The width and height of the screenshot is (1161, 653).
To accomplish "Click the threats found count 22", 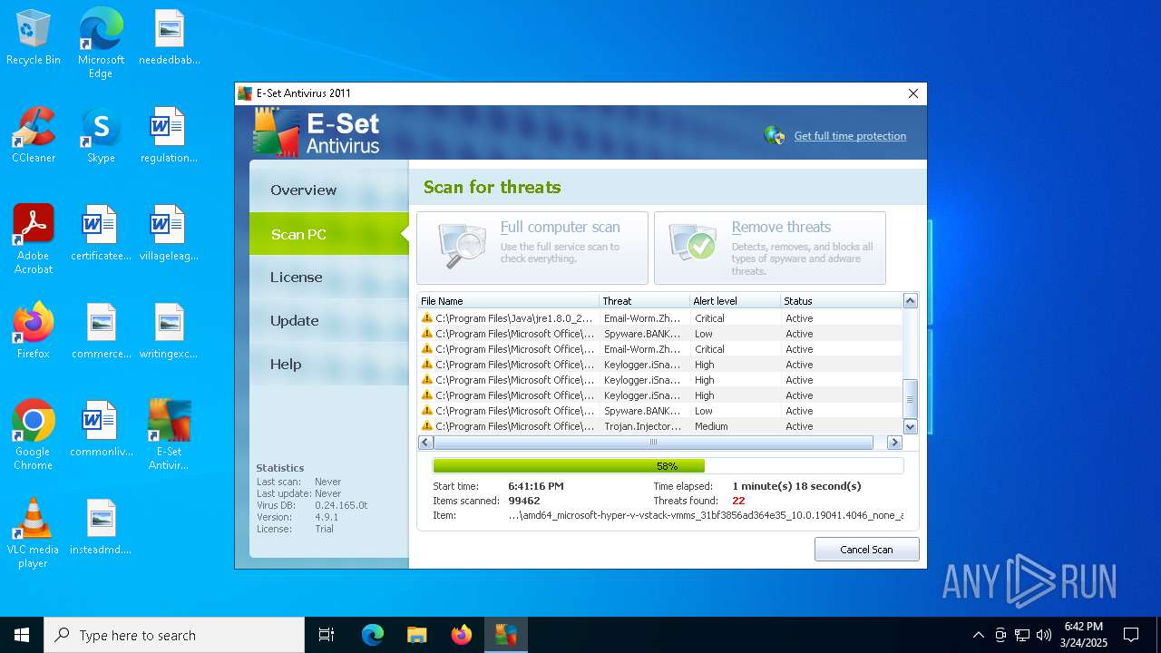I will (x=738, y=501).
